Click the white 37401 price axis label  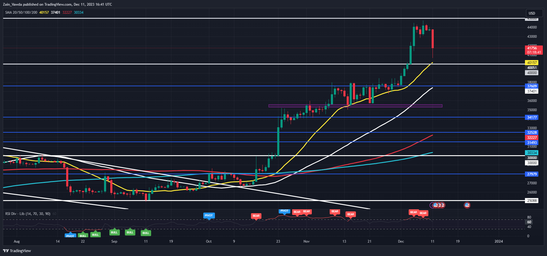(532, 91)
